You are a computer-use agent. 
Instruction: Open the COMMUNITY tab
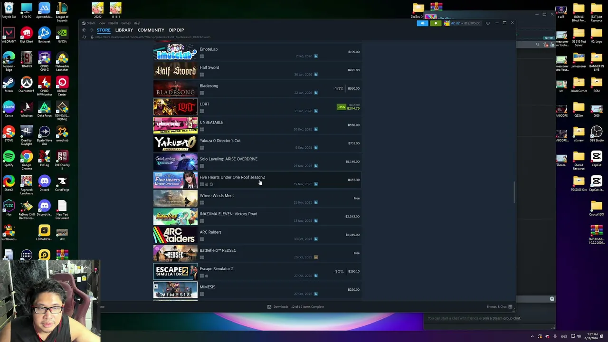151,30
